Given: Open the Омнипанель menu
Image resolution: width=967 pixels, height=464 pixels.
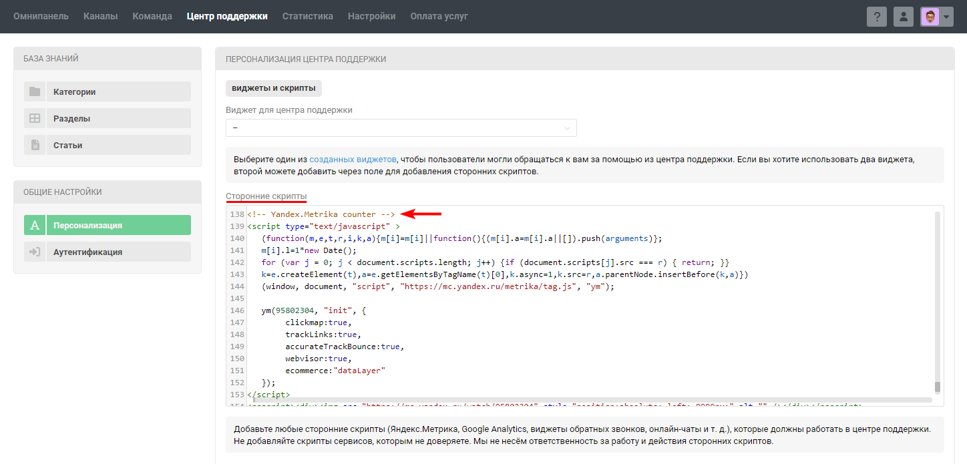Looking at the screenshot, I should tap(41, 16).
